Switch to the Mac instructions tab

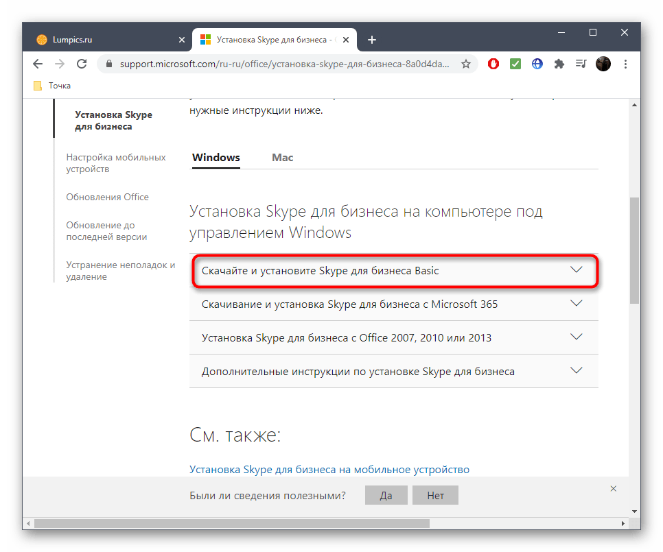pos(283,158)
